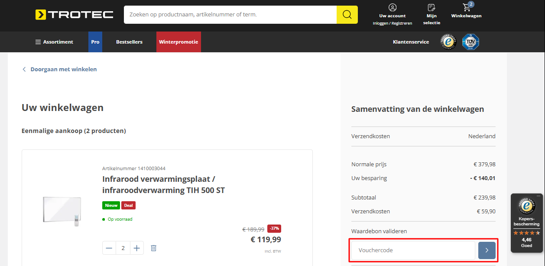Click the infrared heating panel thumbnail

click(x=62, y=211)
